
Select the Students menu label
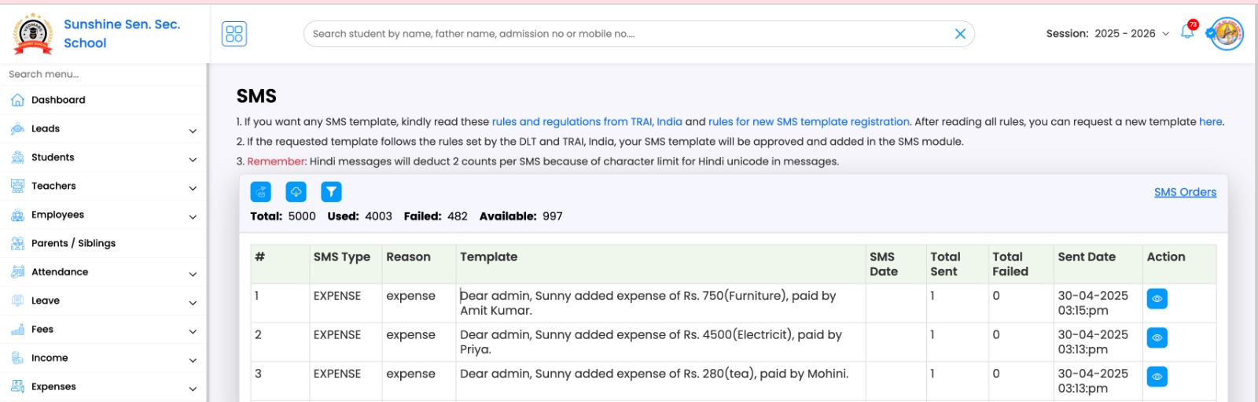[53, 157]
